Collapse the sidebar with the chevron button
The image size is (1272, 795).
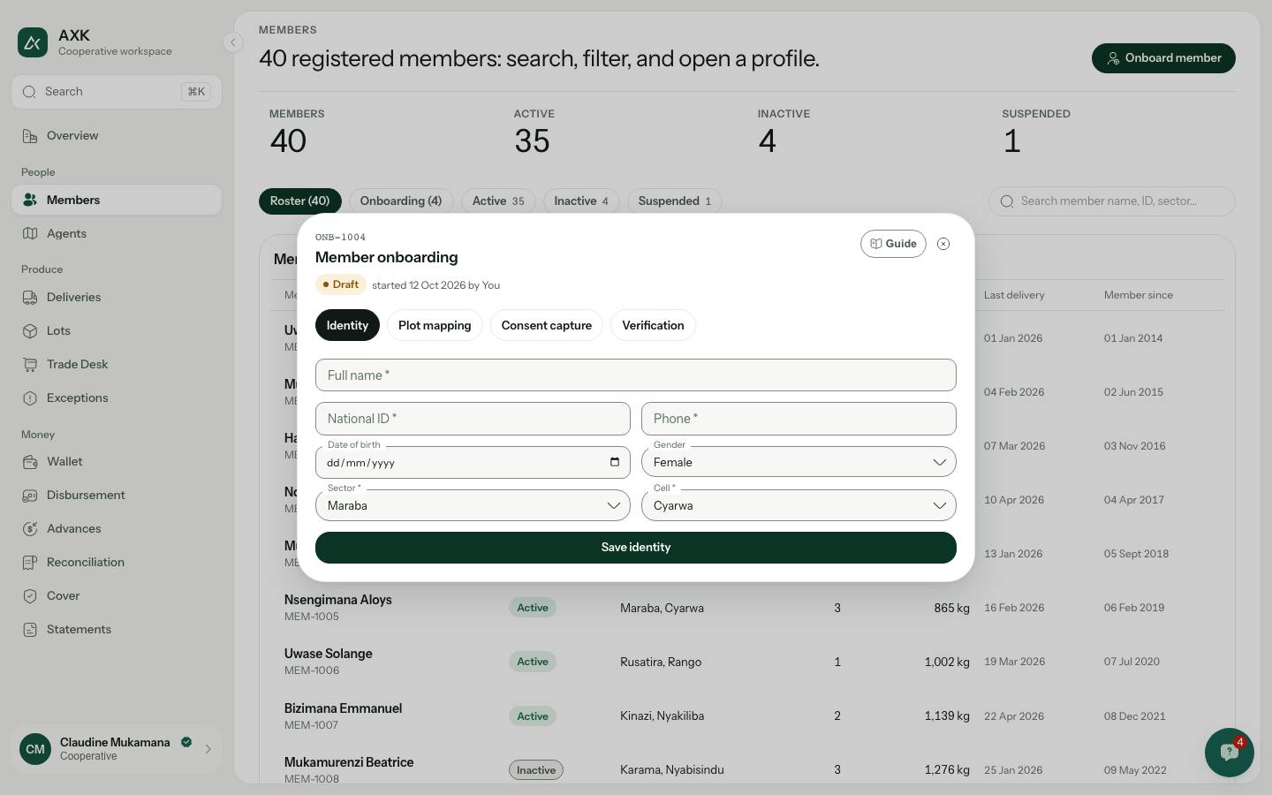click(232, 42)
